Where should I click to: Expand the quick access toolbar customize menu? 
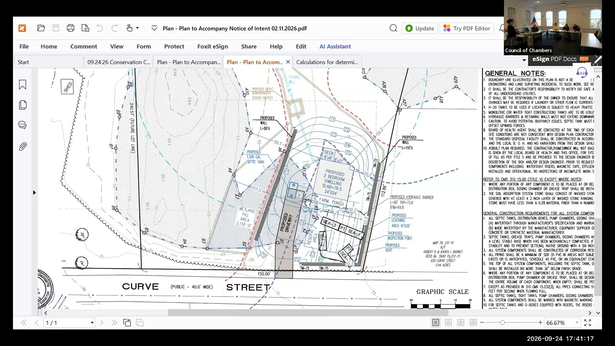(154, 28)
